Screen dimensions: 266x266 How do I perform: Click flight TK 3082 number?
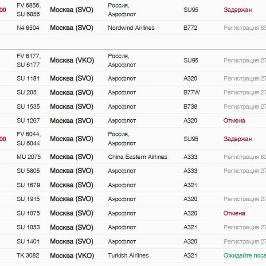[28, 255]
